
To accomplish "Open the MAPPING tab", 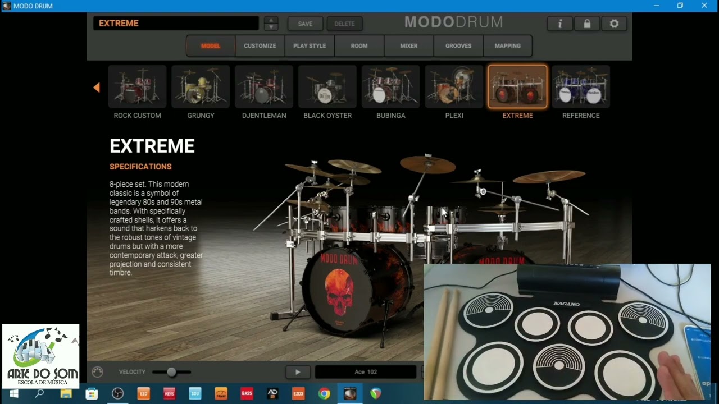I will pyautogui.click(x=508, y=46).
